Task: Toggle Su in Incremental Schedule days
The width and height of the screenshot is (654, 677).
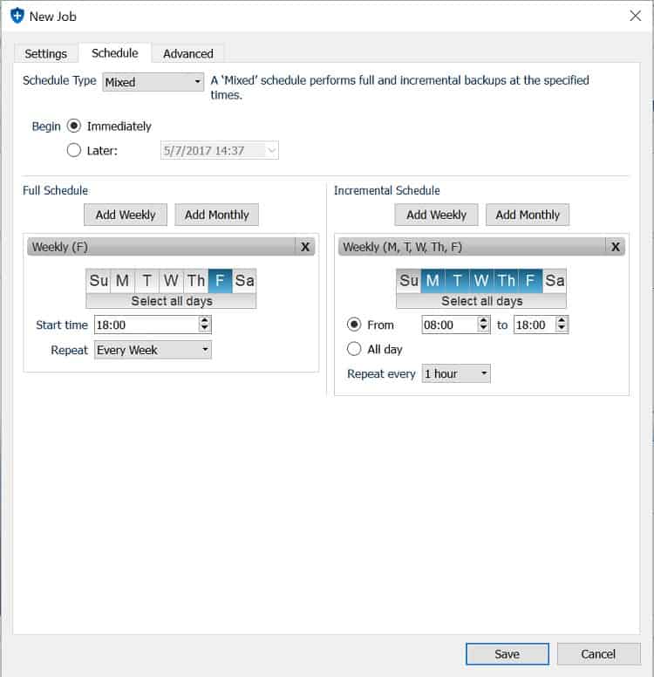Action: tap(409, 281)
